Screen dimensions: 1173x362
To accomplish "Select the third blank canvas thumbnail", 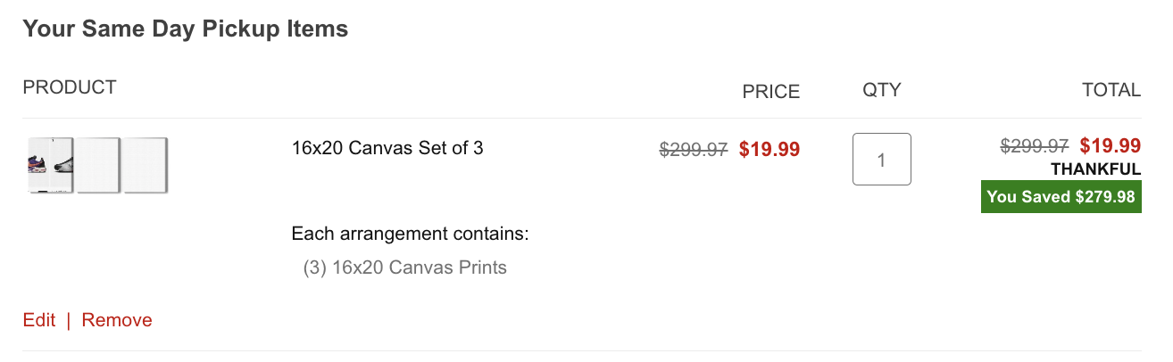I will coord(146,165).
